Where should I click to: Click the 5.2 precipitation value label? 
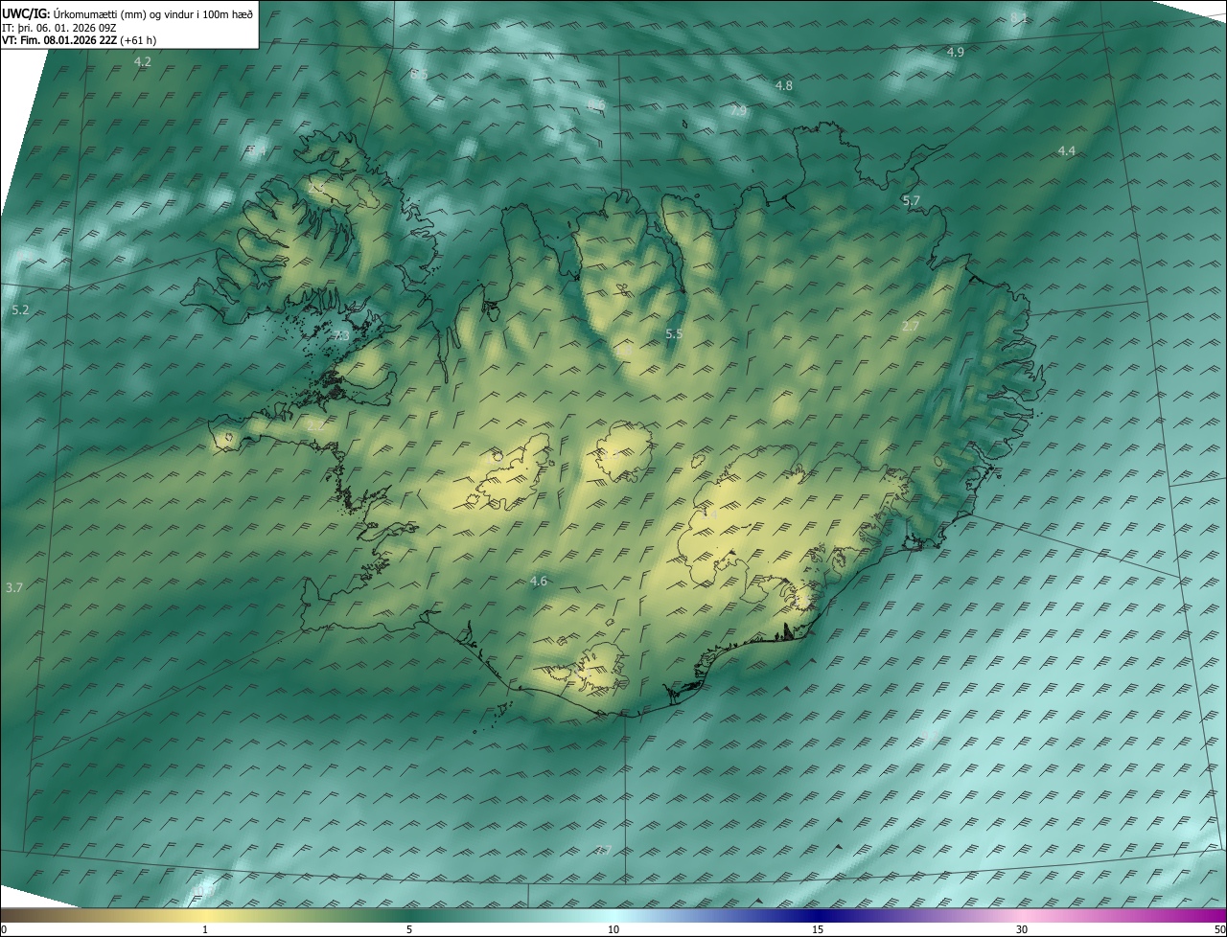point(20,310)
